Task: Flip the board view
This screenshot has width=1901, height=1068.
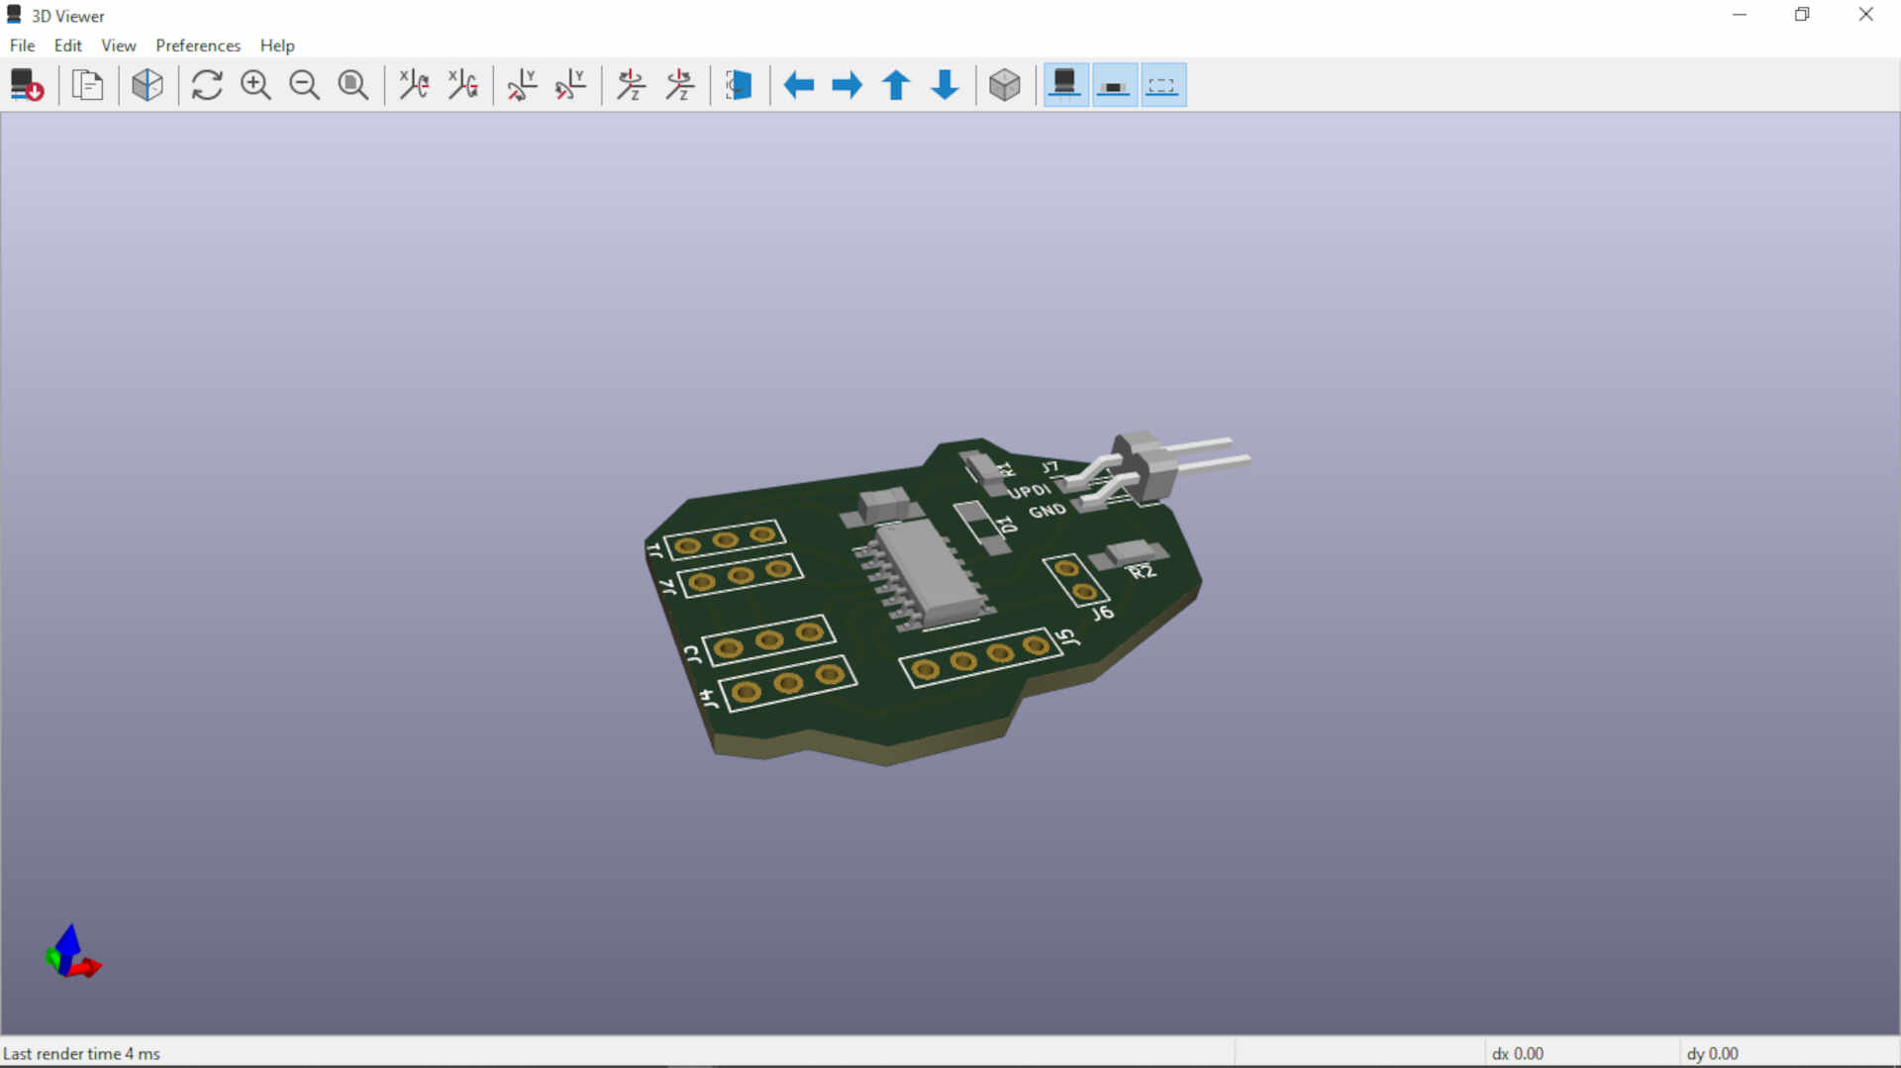Action: point(740,85)
